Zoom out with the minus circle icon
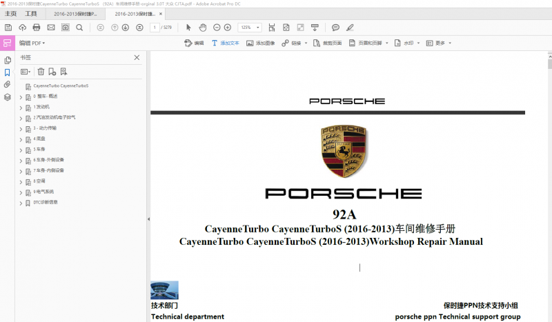Viewport: 552px width, 322px height. tap(217, 28)
